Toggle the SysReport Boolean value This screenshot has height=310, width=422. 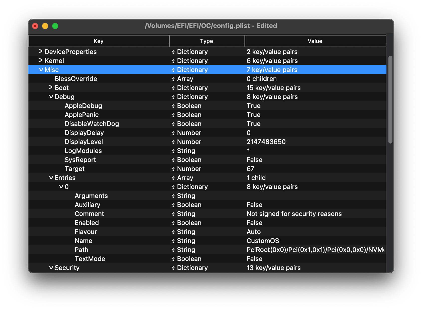[x=254, y=160]
